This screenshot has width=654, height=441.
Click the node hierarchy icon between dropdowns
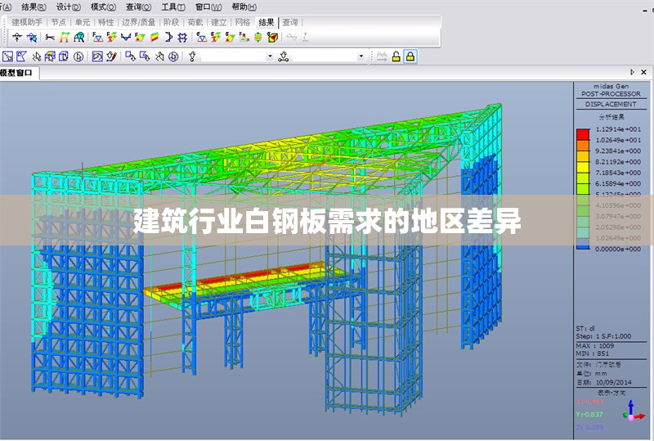[x=284, y=56]
